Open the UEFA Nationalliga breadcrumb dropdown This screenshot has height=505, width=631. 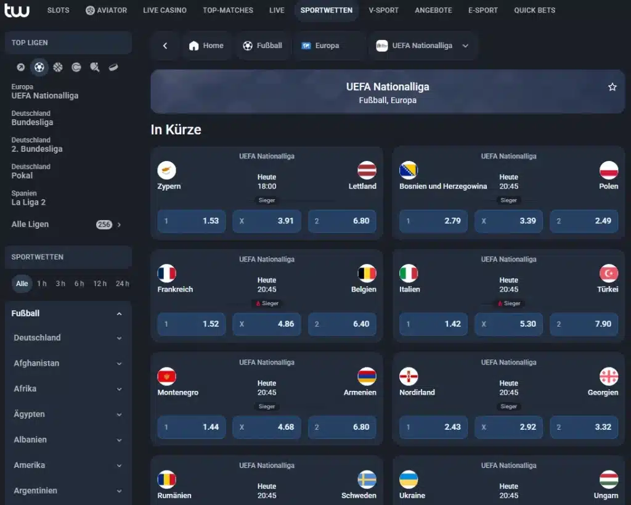[465, 46]
